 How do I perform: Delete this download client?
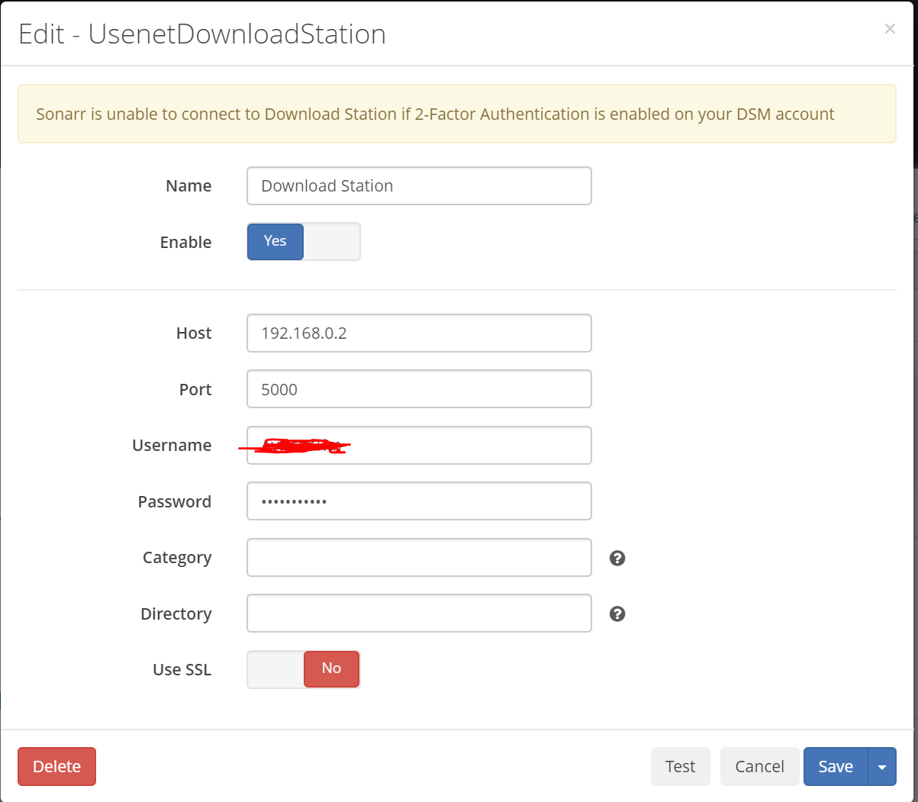[56, 766]
